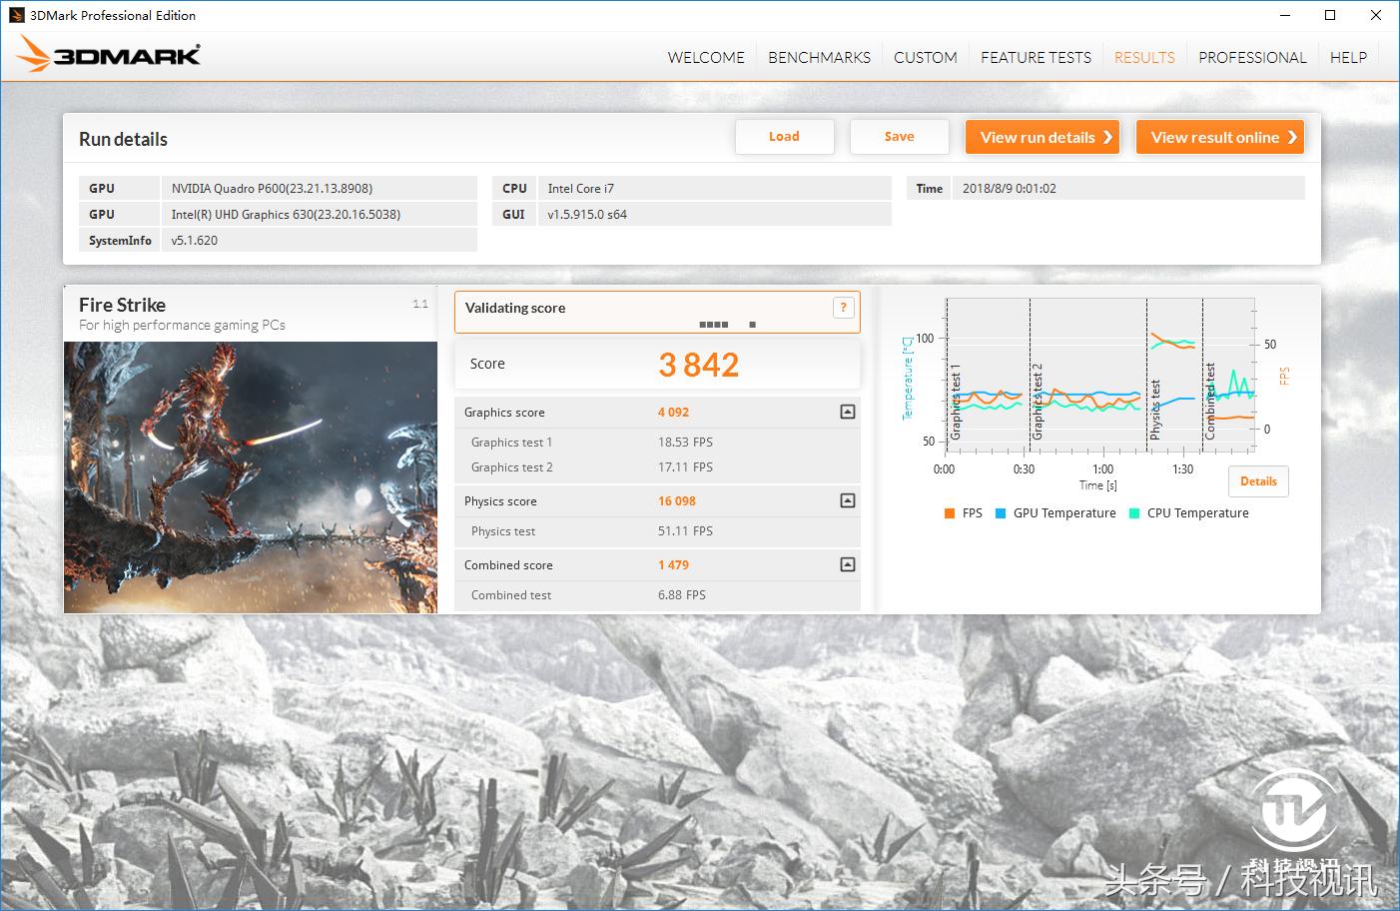Open the validating score help icon
This screenshot has width=1400, height=911.
[x=844, y=308]
